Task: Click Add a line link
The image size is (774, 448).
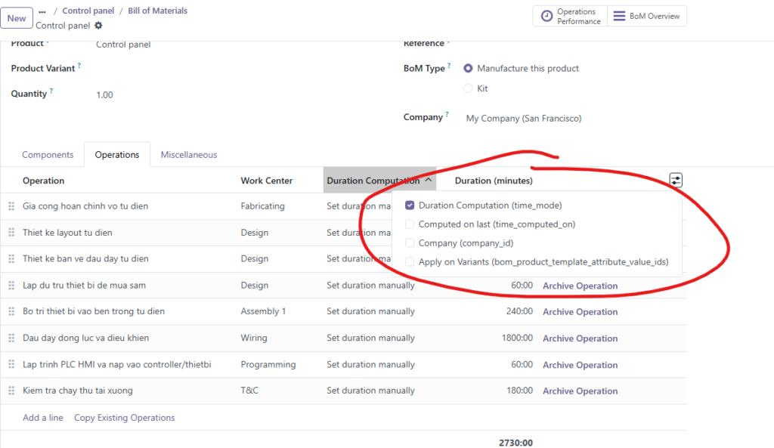Action: coord(43,418)
